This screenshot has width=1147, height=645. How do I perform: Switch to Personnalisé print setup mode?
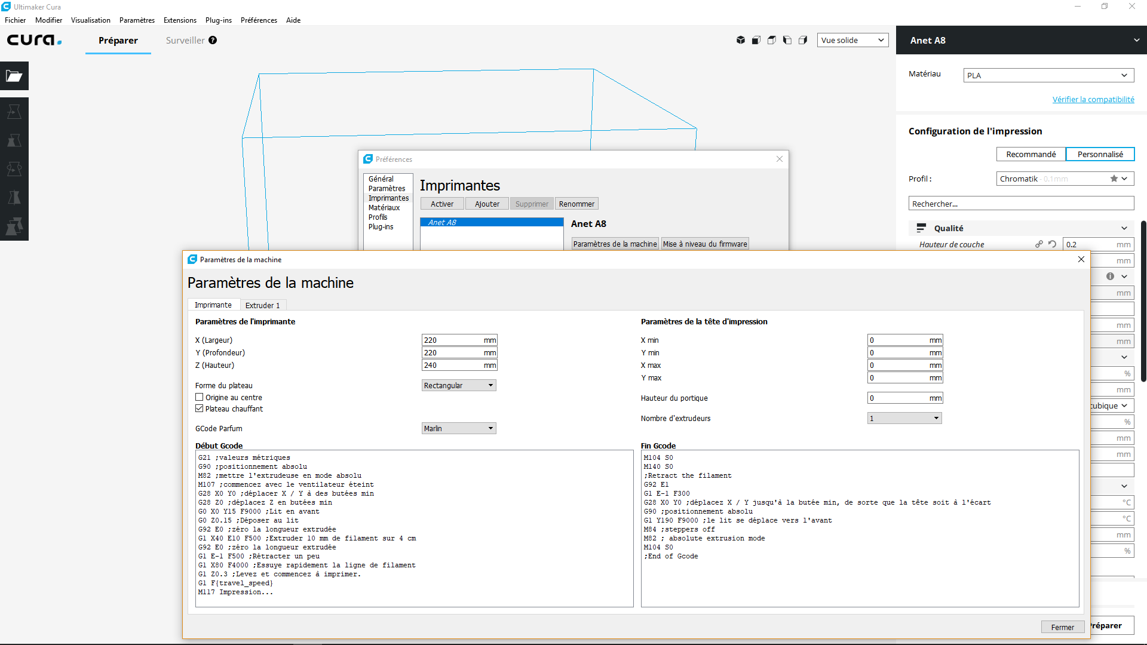click(1100, 154)
